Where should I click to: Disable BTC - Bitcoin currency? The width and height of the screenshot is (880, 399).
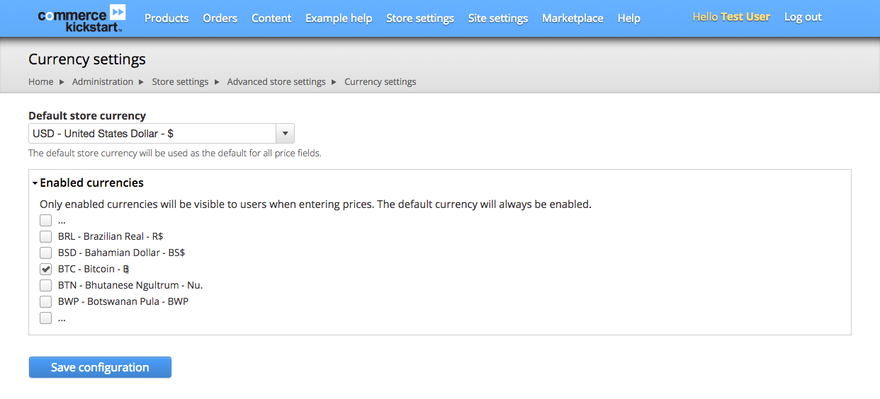point(45,269)
